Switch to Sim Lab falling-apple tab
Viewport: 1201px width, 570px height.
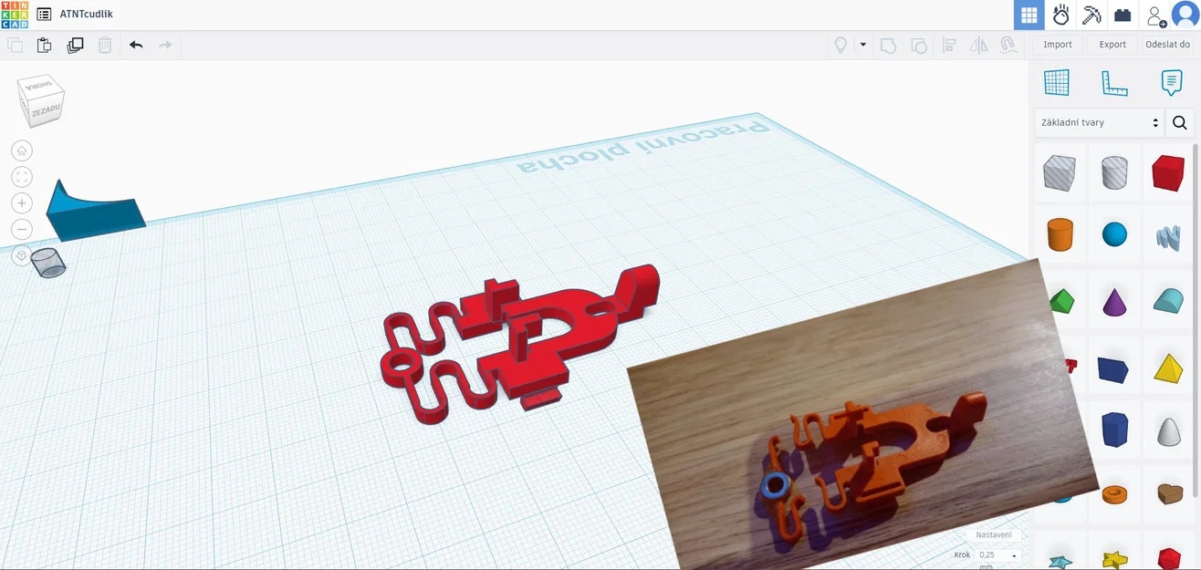click(1060, 15)
